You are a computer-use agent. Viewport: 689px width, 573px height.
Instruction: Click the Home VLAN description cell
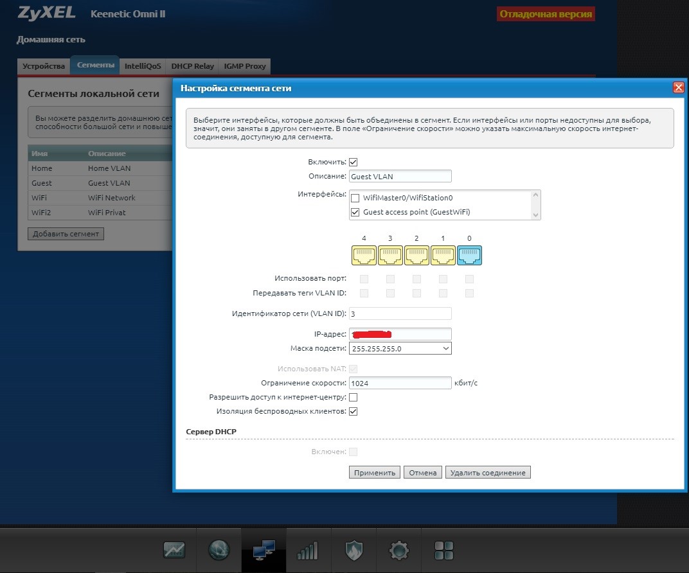tap(109, 168)
